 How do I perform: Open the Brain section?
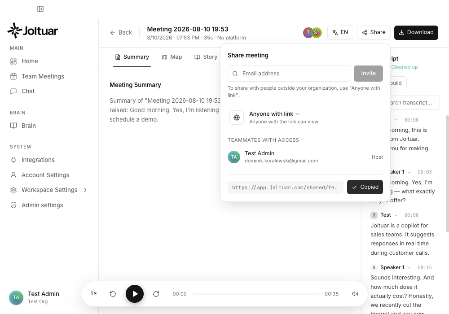click(x=28, y=126)
